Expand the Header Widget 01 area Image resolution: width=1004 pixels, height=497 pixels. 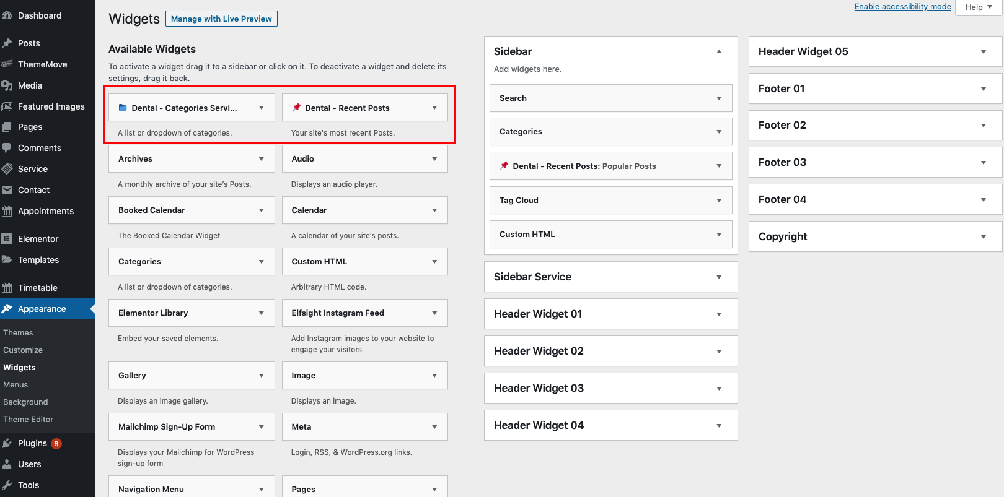[719, 314]
